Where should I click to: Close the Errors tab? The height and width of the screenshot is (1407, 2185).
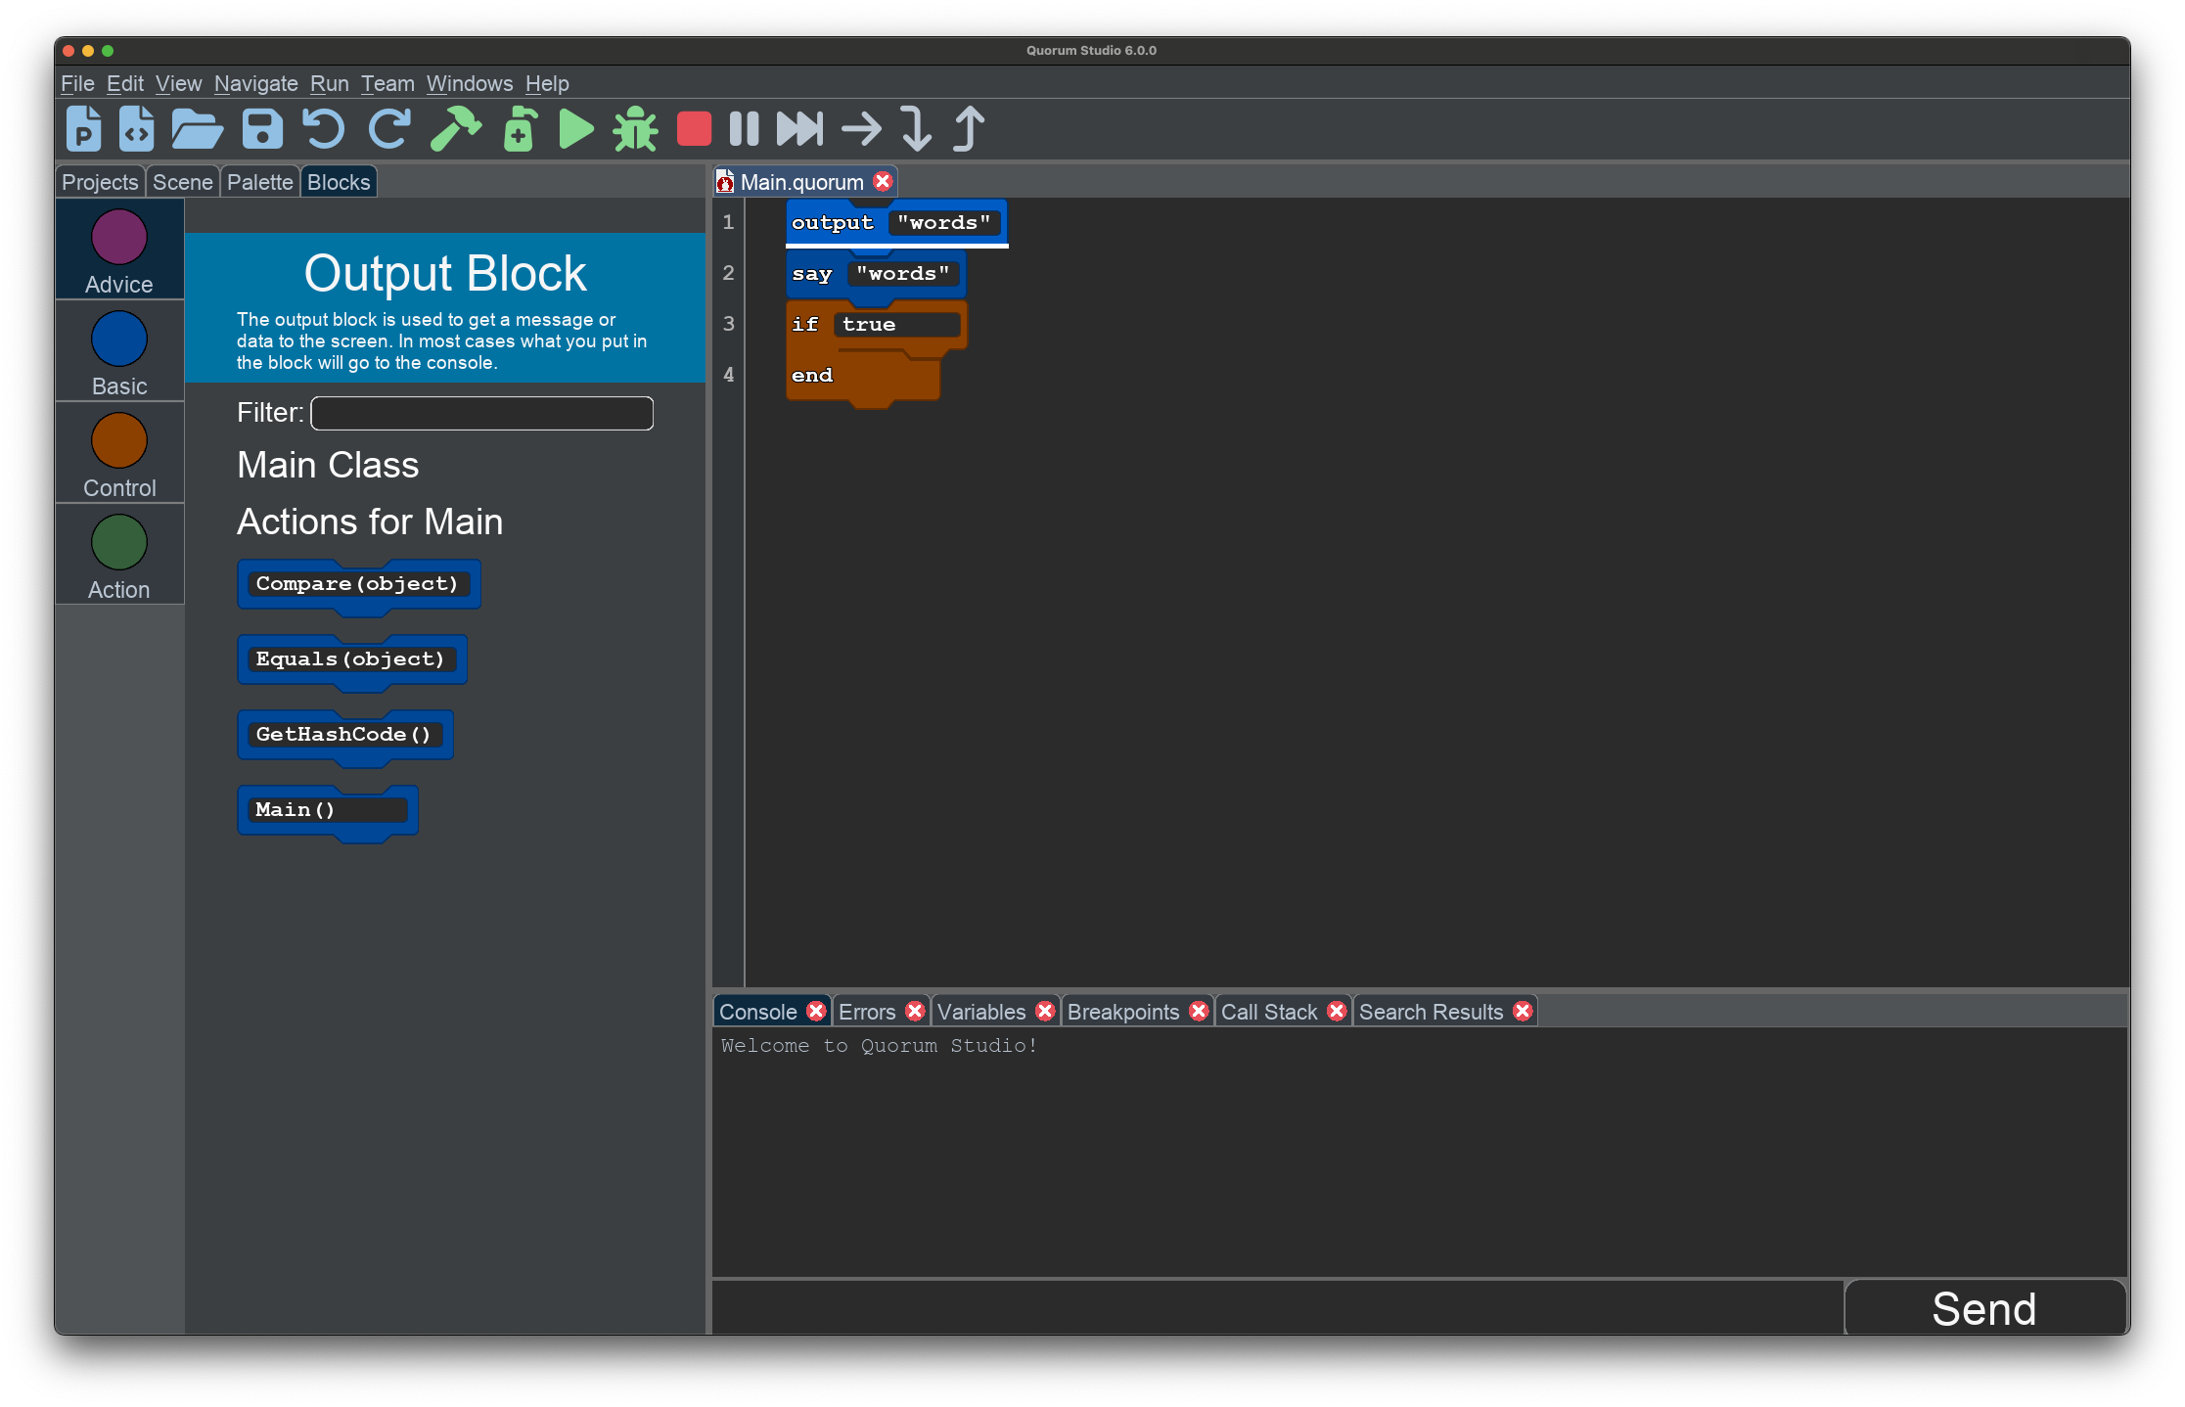point(916,1011)
